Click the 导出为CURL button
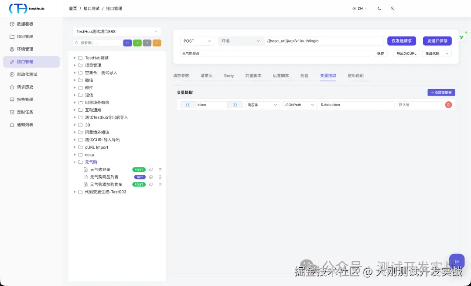The image size is (471, 286). [x=406, y=53]
